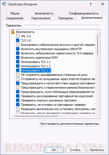Open the Программы tab
Screen dimensions: 109x155
[x=66, y=18]
